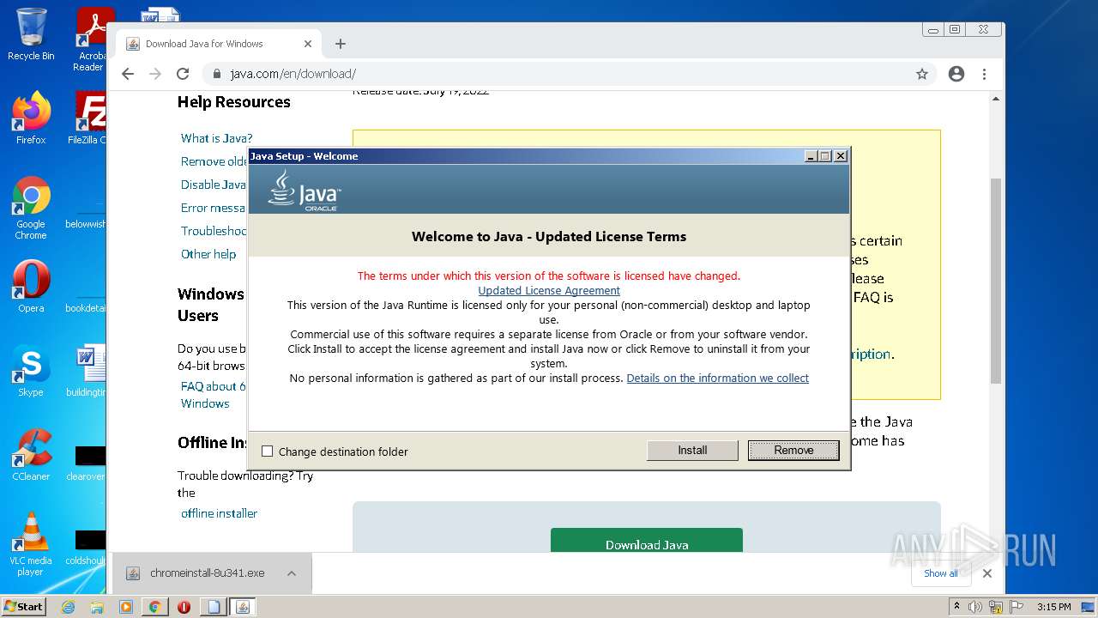The width and height of the screenshot is (1098, 618).
Task: Open the What is Java? help link
Action: pyautogui.click(x=216, y=138)
